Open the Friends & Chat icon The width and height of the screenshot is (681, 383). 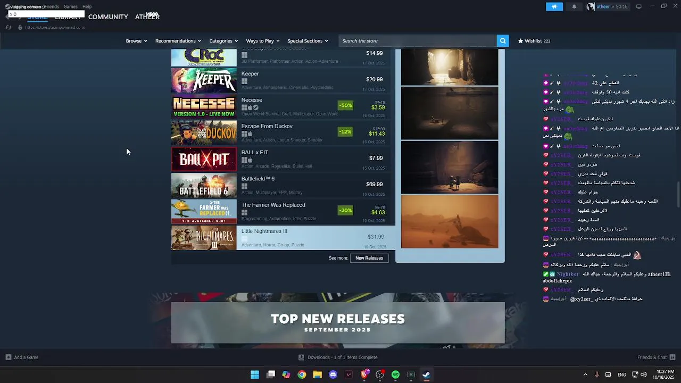(672, 357)
